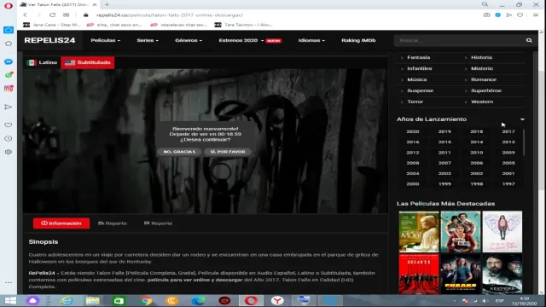Open Instagram in the Opera sidebar
This screenshot has width=546, height=307.
9,89
